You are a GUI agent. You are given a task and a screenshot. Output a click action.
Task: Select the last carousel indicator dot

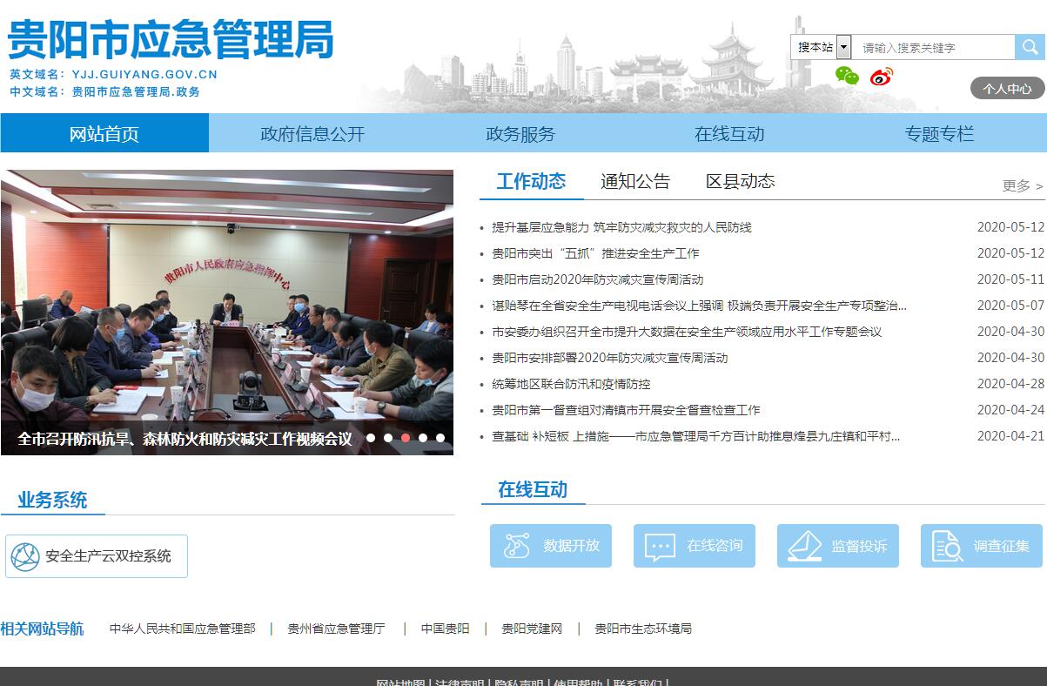[440, 438]
